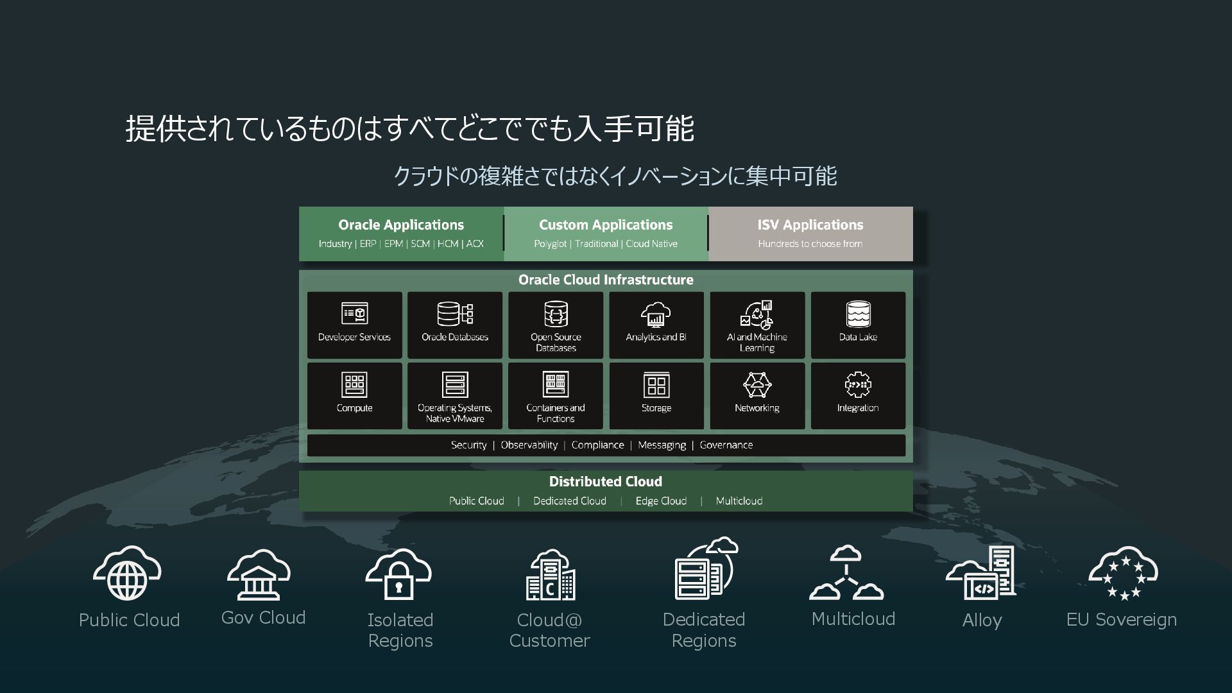Open the Data Lake tile
1232x693 pixels.
858,325
